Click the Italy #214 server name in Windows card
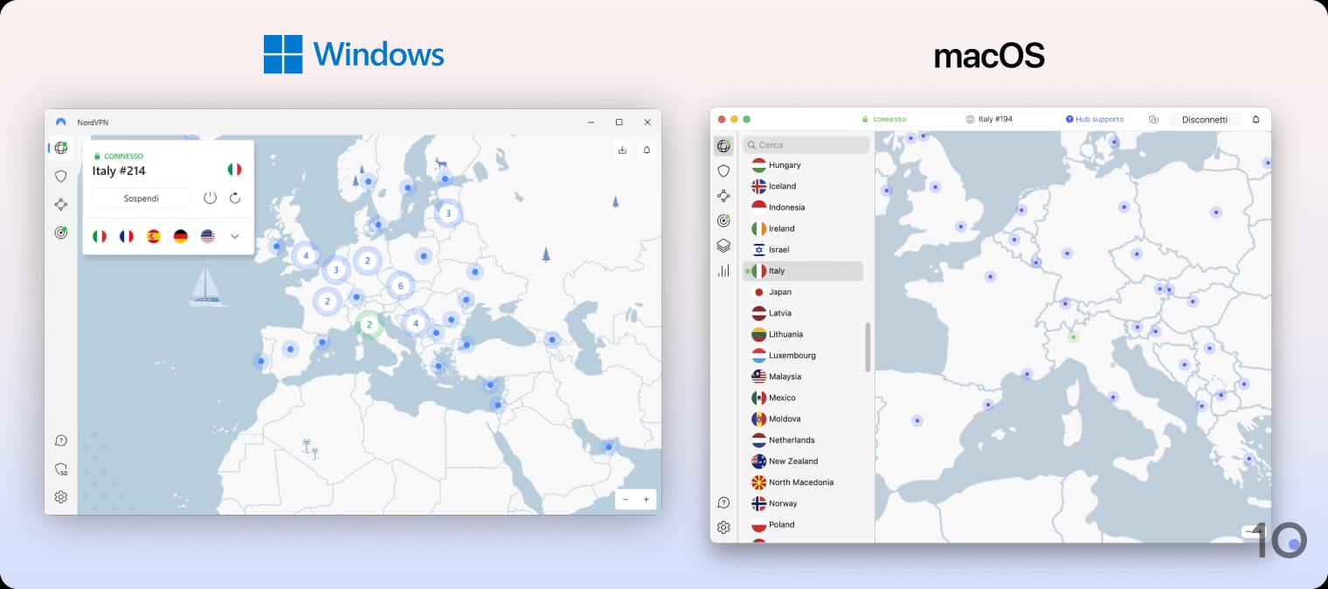The image size is (1328, 589). tap(119, 171)
